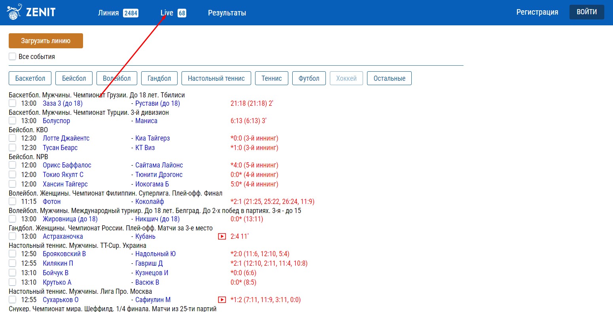
Task: Click the score *4:0 (5-й иннинг)
Action: tap(254, 165)
